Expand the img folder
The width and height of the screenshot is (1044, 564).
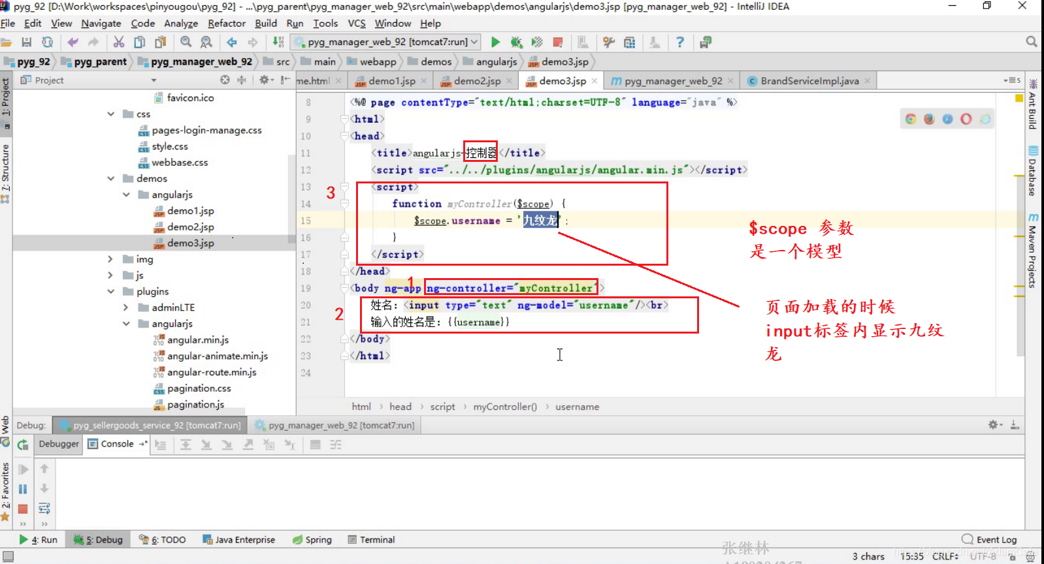110,259
